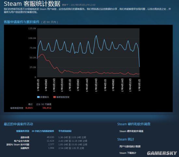Click the 24 小时之内 column header
Screen dimensions: 179x157
coord(43,131)
